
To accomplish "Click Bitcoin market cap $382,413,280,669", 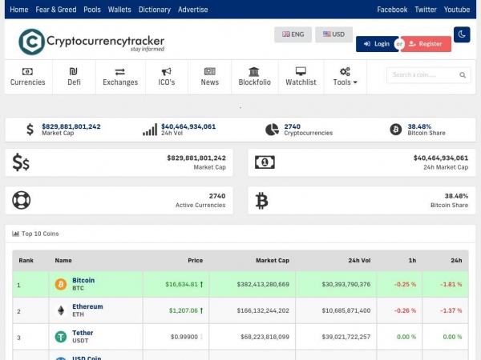I will [x=263, y=284].
